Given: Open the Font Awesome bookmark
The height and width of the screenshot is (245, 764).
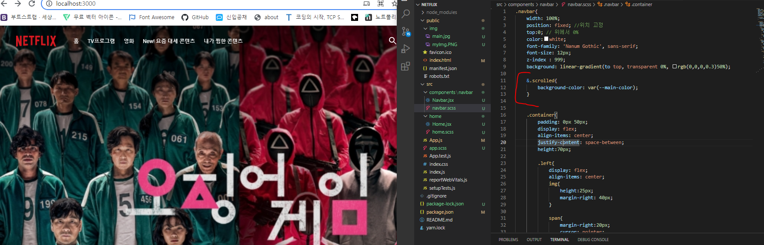Looking at the screenshot, I should [x=152, y=17].
